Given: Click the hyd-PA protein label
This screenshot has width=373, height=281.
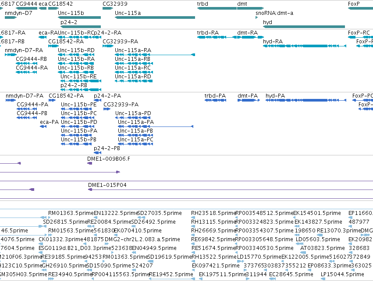Looking at the screenshot, I should 275,96.
